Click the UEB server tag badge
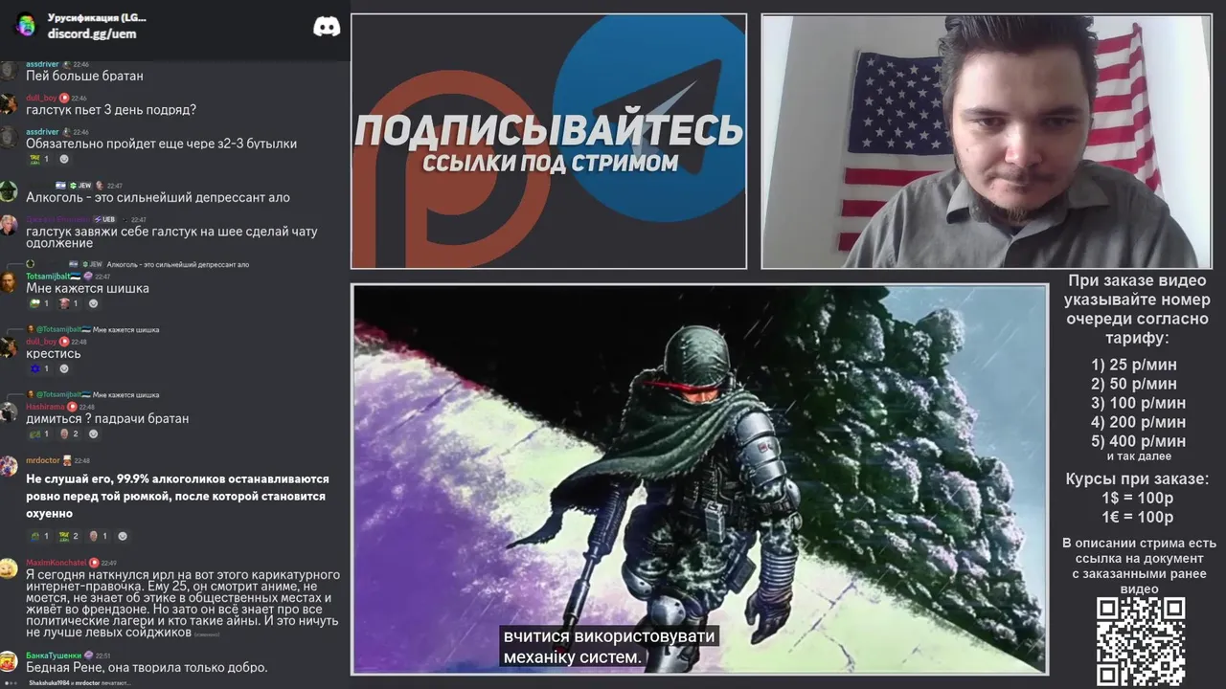1226x689 pixels. coord(103,219)
